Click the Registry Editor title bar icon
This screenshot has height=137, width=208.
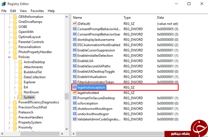pos(4,4)
